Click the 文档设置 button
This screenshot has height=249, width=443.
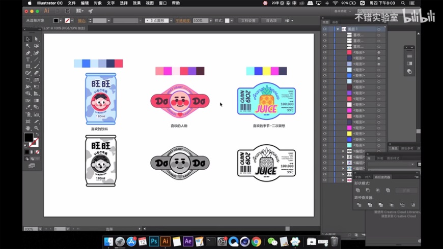248,21
